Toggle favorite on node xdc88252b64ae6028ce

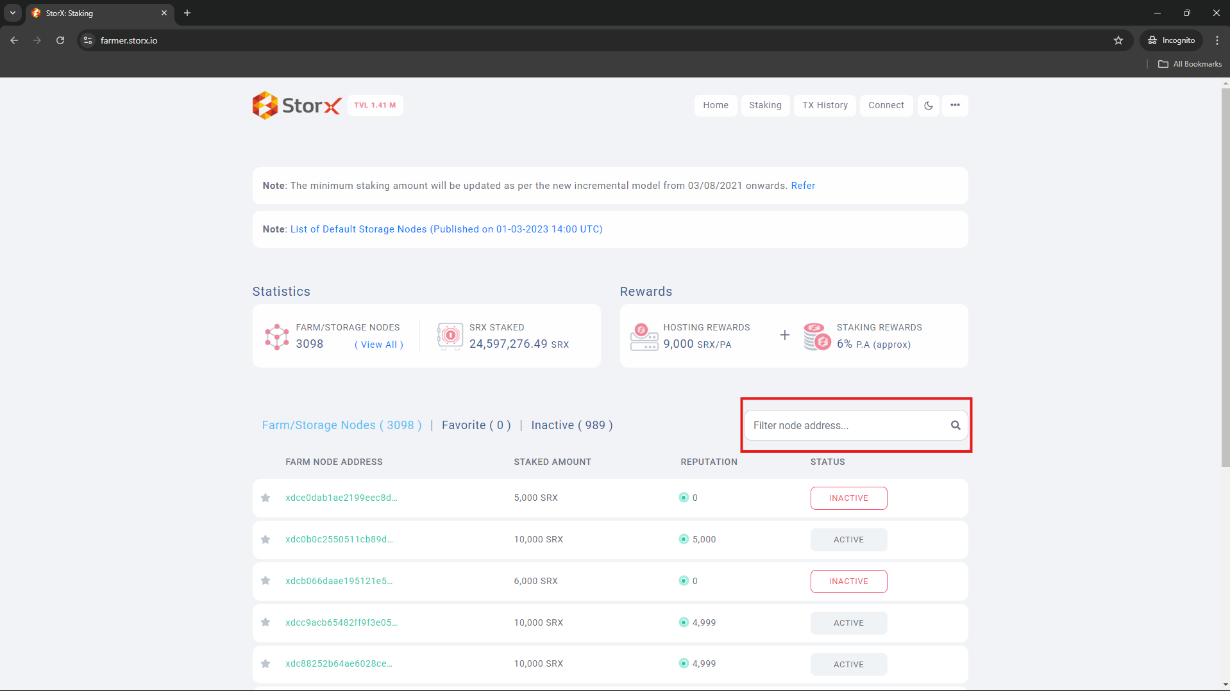265,663
